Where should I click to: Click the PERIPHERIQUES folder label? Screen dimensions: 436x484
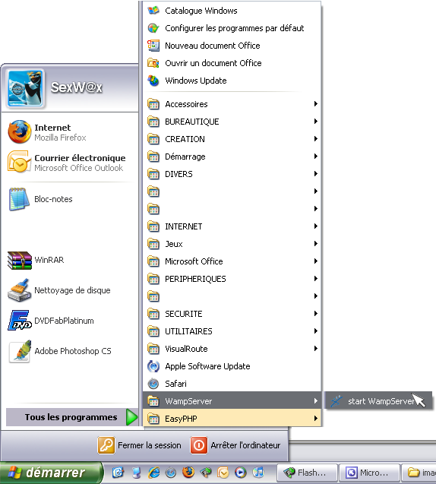[x=195, y=279]
